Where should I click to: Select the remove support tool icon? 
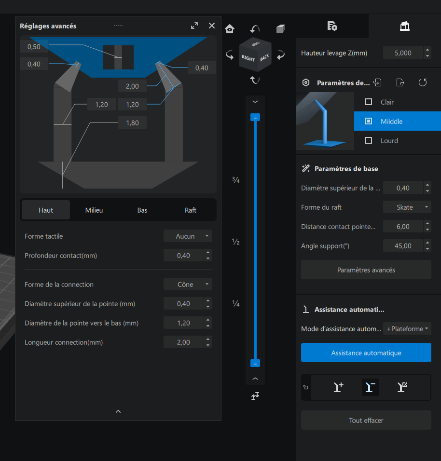coord(370,387)
